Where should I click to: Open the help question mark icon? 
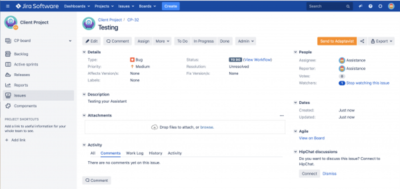pos(370,6)
